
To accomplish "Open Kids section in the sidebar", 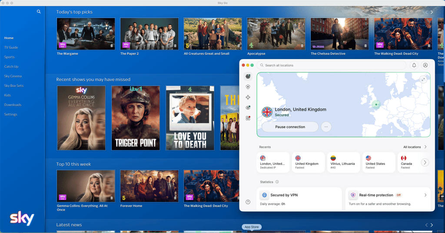I will click(7, 95).
